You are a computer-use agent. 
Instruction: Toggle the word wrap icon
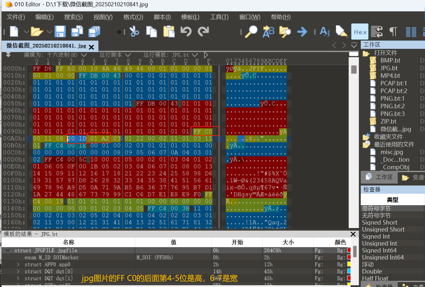[x=377, y=32]
